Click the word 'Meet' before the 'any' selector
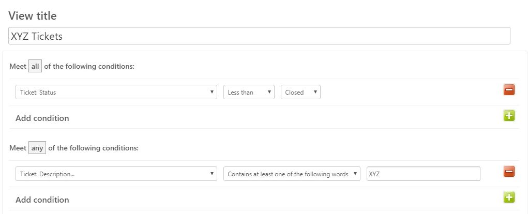 tap(18, 148)
